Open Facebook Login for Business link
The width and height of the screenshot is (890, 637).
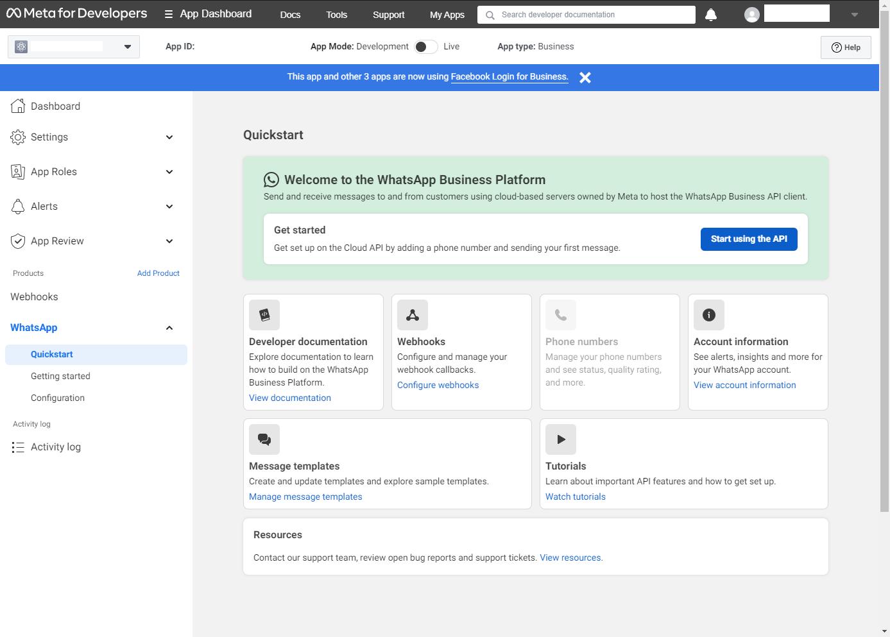coord(509,77)
